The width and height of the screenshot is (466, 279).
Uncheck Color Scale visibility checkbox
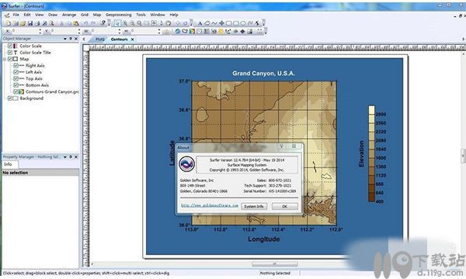[10, 46]
